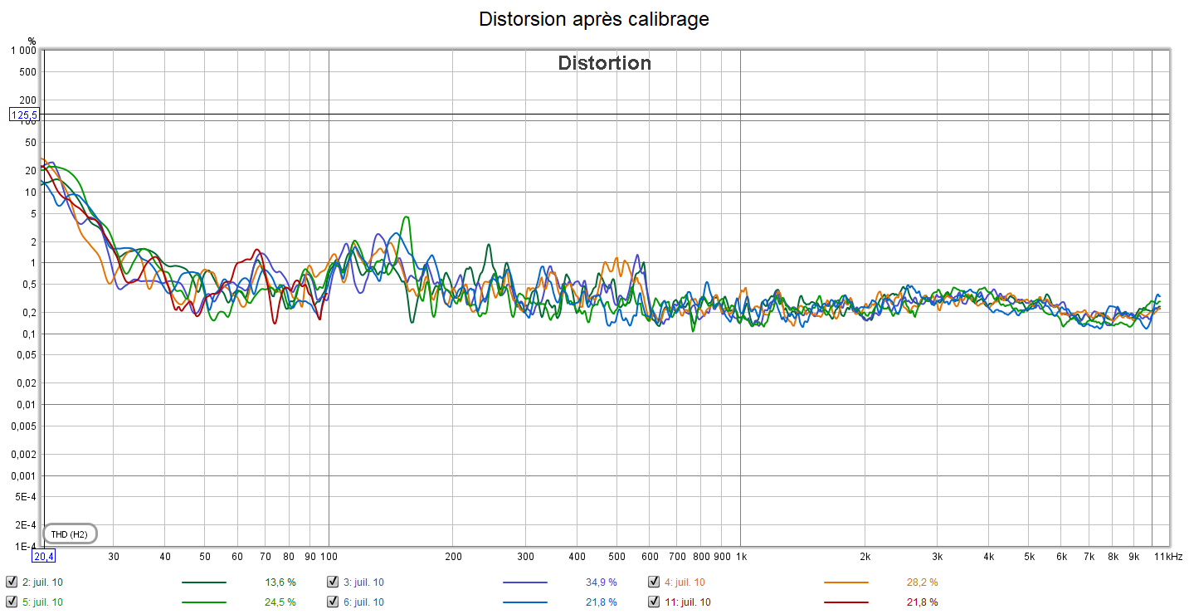The image size is (1189, 614).
Task: Uncheck the '2: juil. 10' trace checkbox
Action: click(12, 582)
